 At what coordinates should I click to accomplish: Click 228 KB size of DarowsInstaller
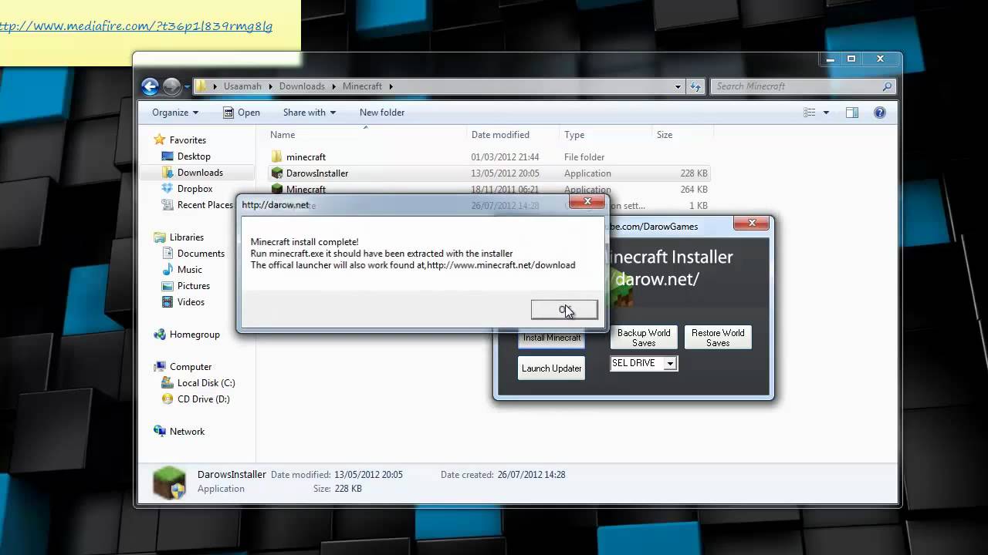693,173
